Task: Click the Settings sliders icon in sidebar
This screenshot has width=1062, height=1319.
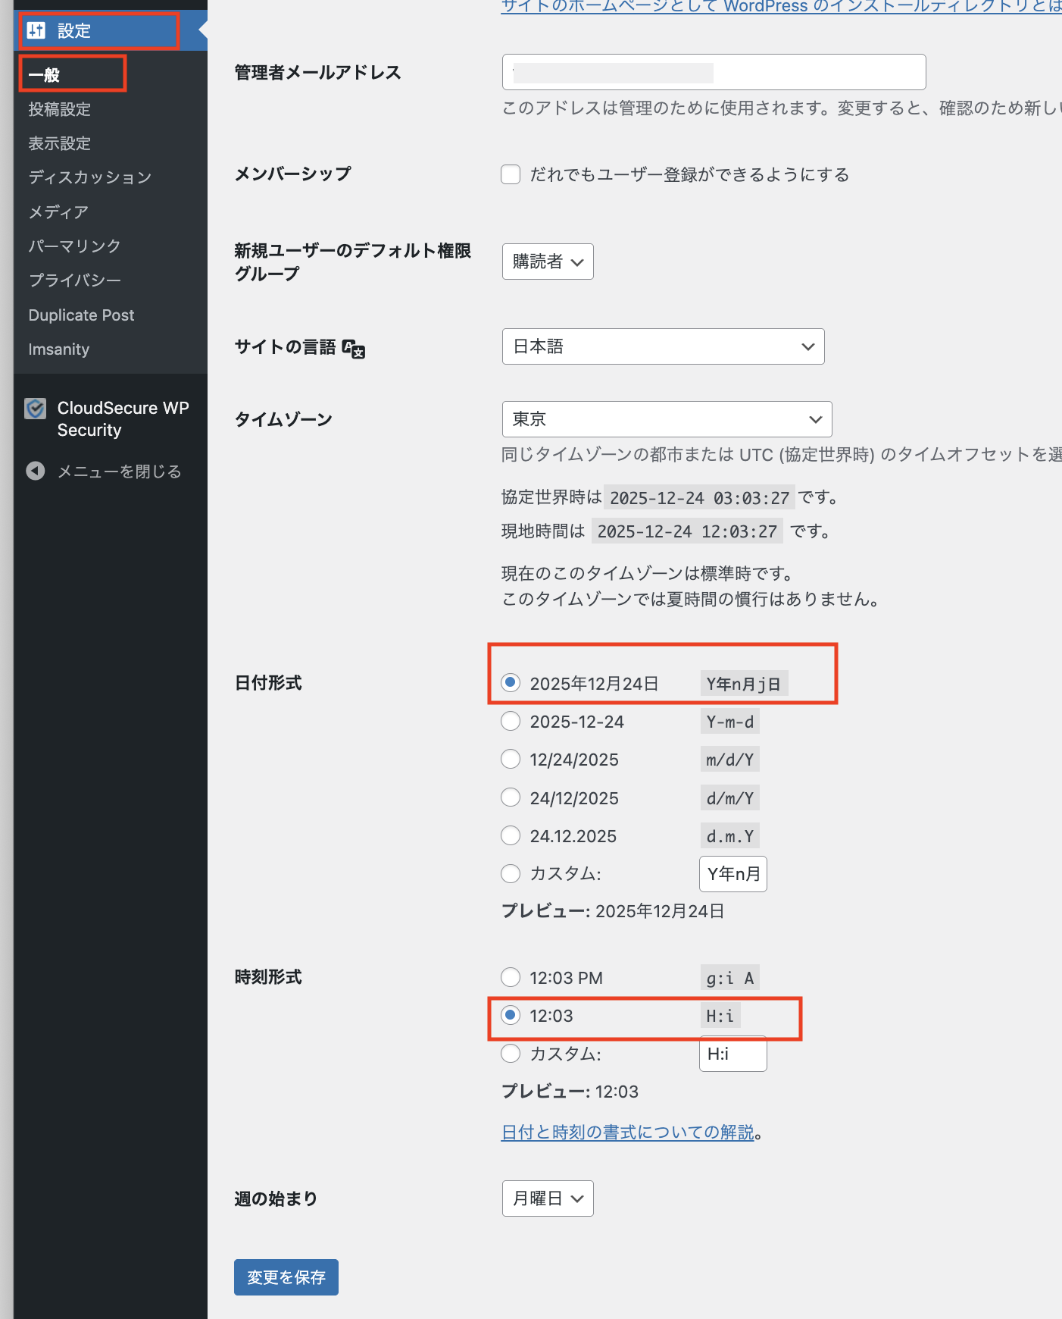Action: (x=36, y=30)
